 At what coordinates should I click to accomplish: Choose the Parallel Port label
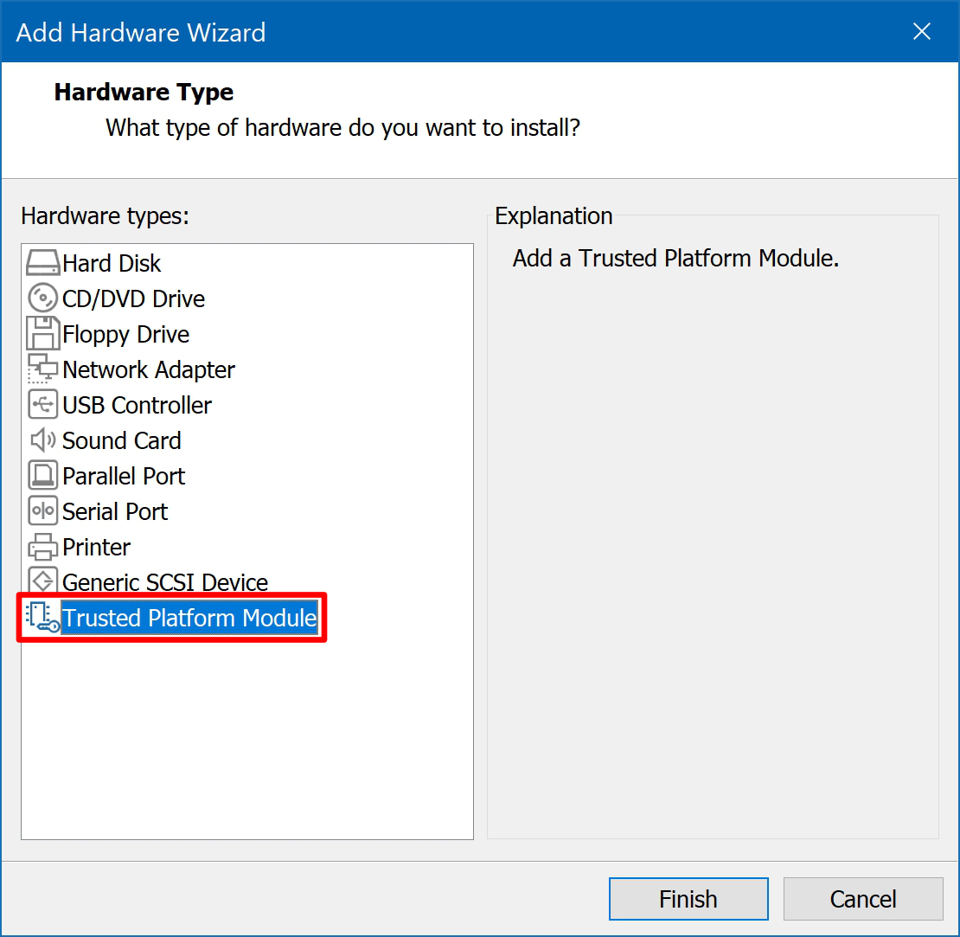coord(124,477)
